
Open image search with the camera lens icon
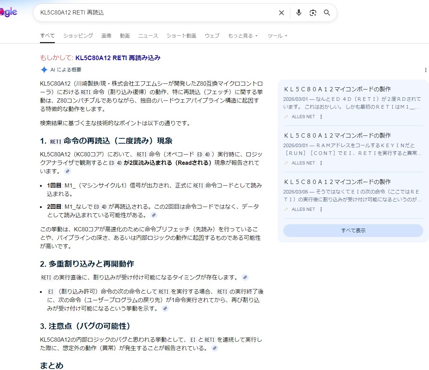pos(313,13)
